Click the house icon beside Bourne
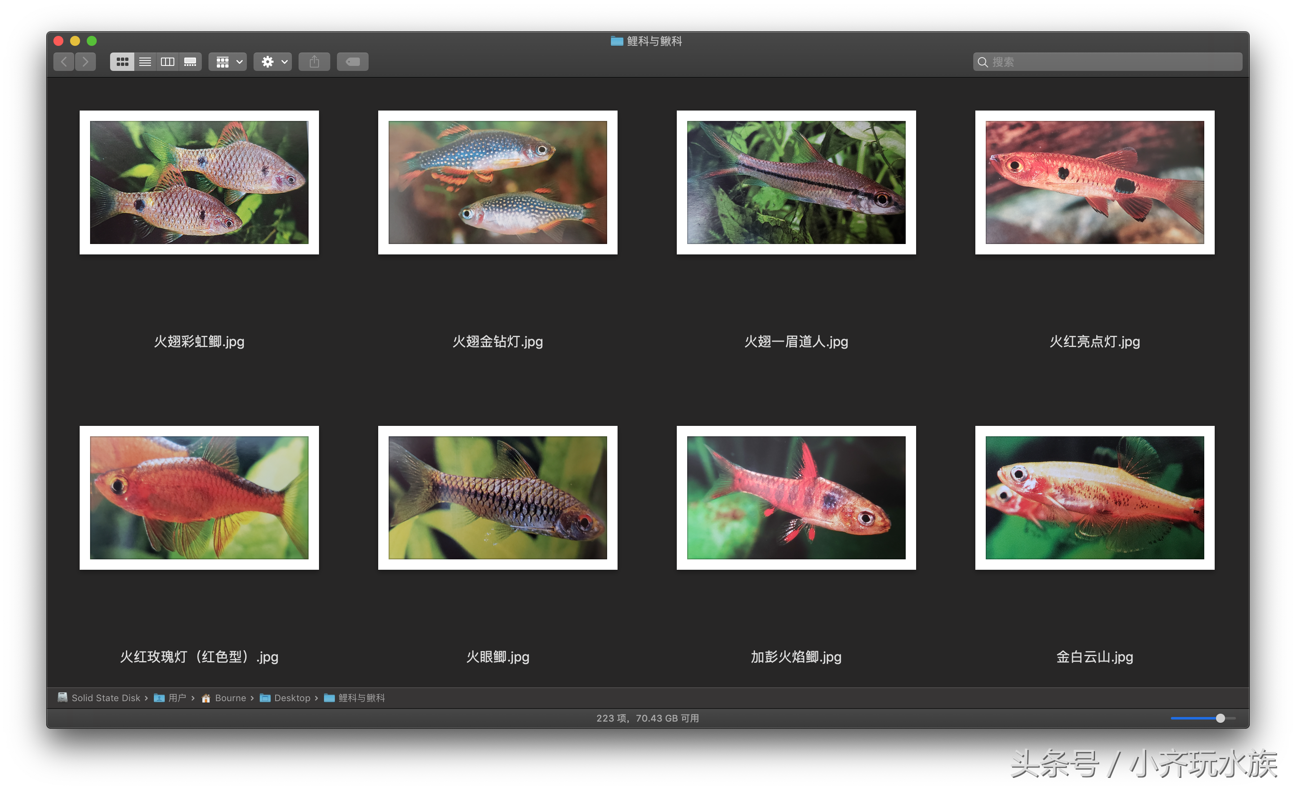 click(206, 698)
